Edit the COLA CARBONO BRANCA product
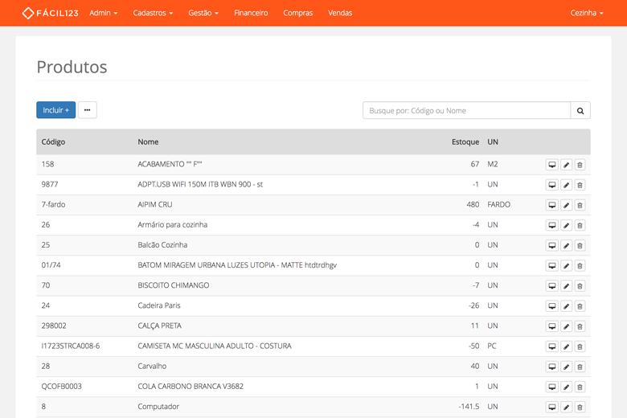This screenshot has height=418, width=627. tap(566, 387)
